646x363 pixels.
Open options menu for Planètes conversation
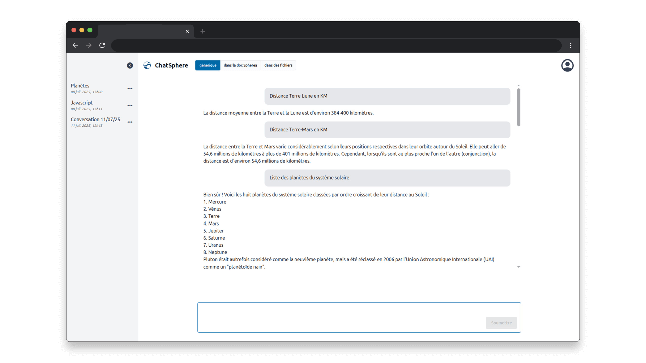130,88
